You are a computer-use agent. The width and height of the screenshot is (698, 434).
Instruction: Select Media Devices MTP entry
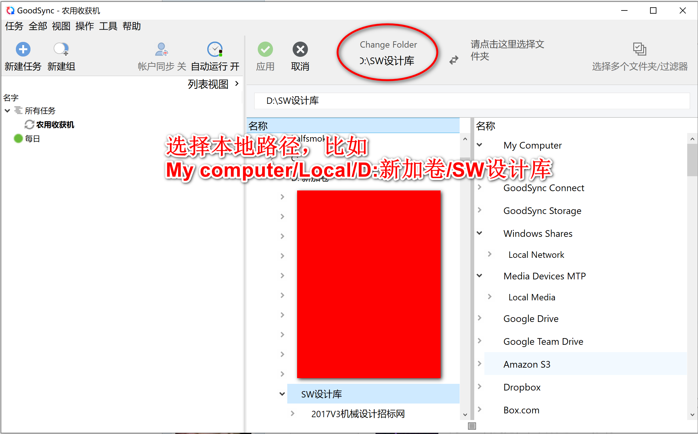tap(544, 276)
